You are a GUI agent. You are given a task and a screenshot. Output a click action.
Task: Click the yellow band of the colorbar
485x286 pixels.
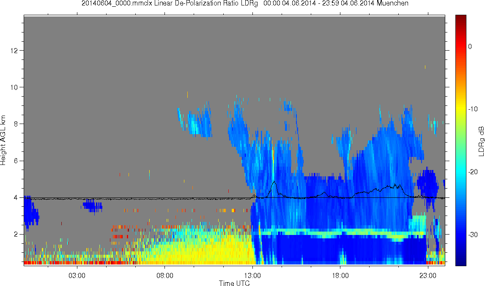pyautogui.click(x=461, y=108)
